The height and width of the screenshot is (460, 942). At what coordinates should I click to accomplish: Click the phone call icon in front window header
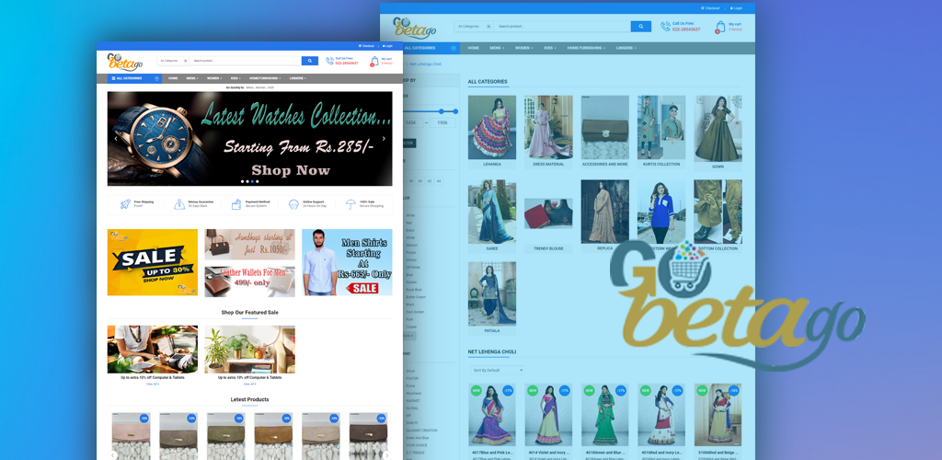click(x=330, y=61)
